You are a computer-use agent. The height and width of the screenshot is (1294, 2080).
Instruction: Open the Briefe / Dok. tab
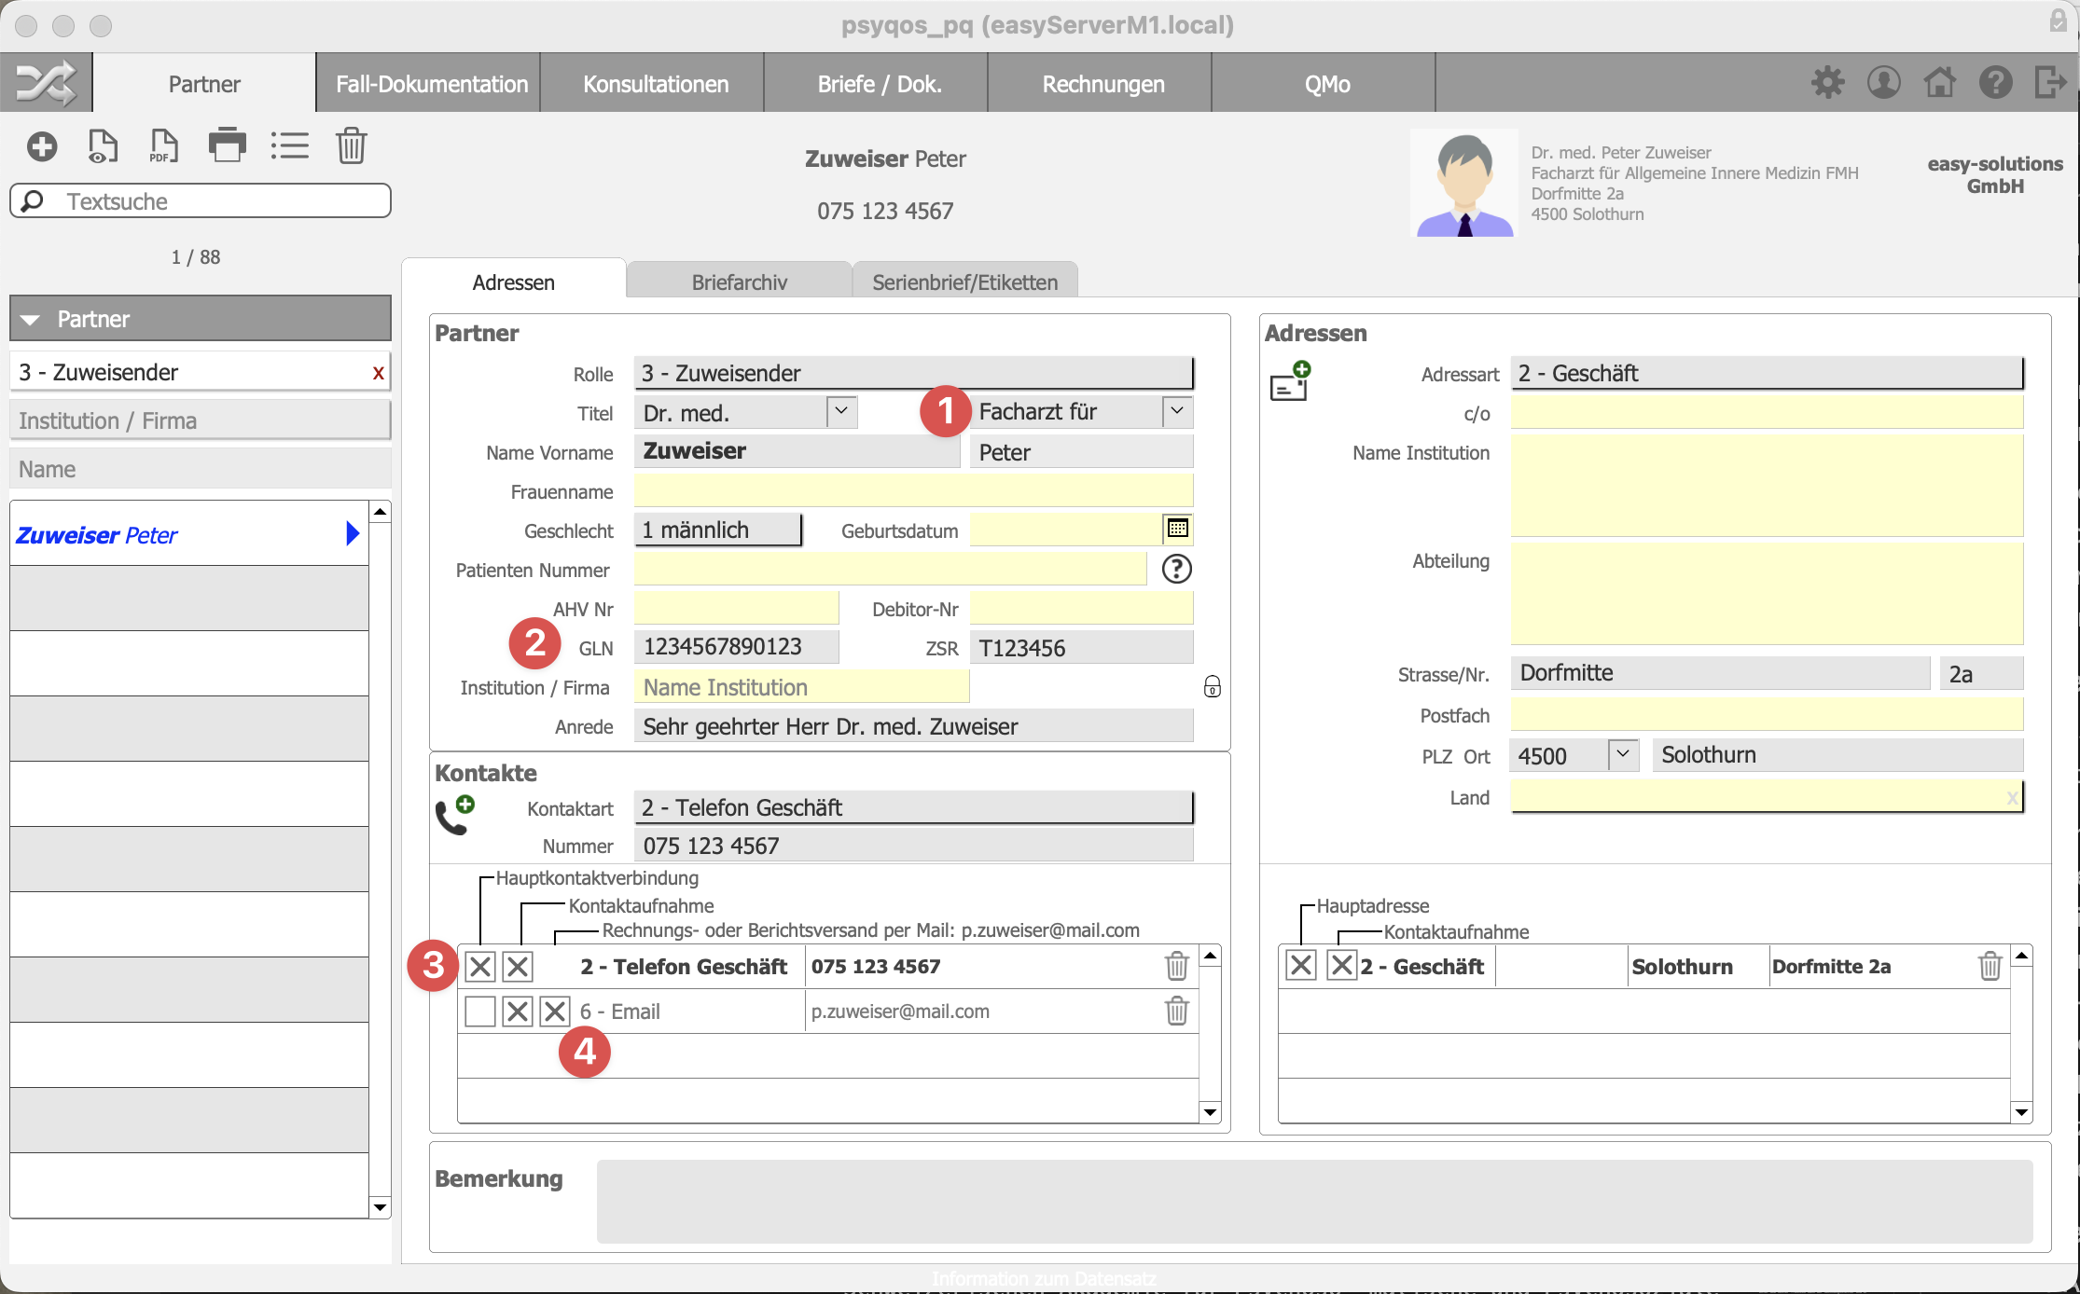pyautogui.click(x=879, y=84)
